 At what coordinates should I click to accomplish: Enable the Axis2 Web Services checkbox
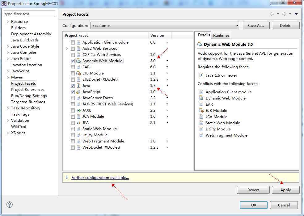[73, 49]
